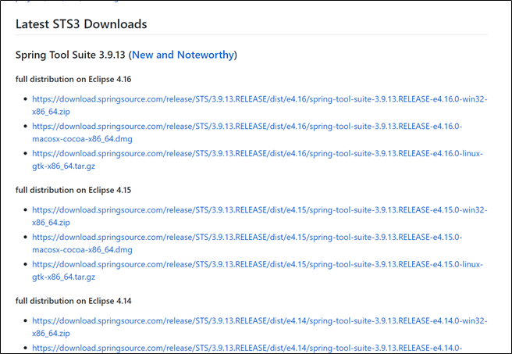Screen dimensions: 512x354
Task: Click 'full distribution on Eclipse 4.14' text
Action: coord(73,301)
